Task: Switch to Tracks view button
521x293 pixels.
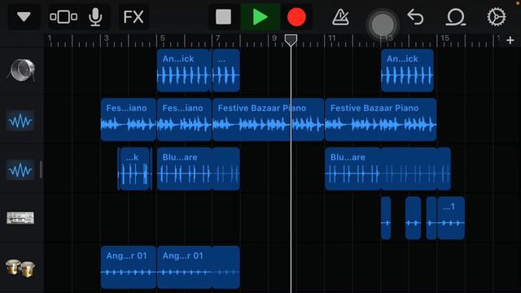Action: point(63,16)
